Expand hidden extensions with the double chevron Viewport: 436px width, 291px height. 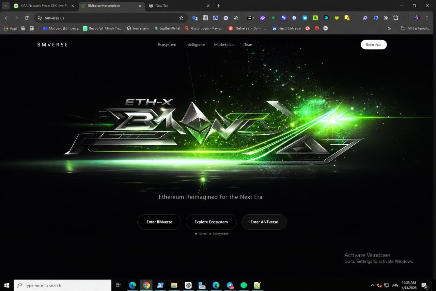click(386, 18)
